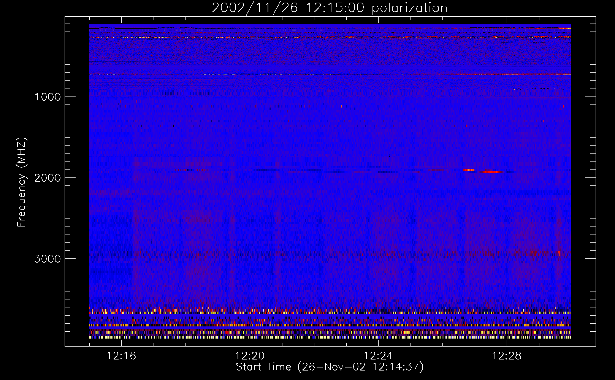
Task: Click the bright red burst near 2000 MHz
Action: pos(491,172)
